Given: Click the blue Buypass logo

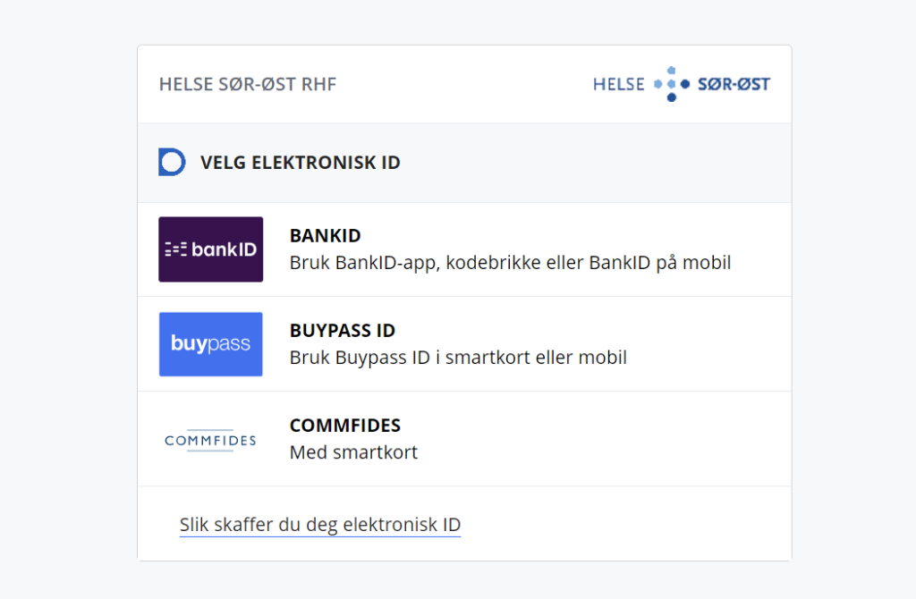Looking at the screenshot, I should 210,344.
